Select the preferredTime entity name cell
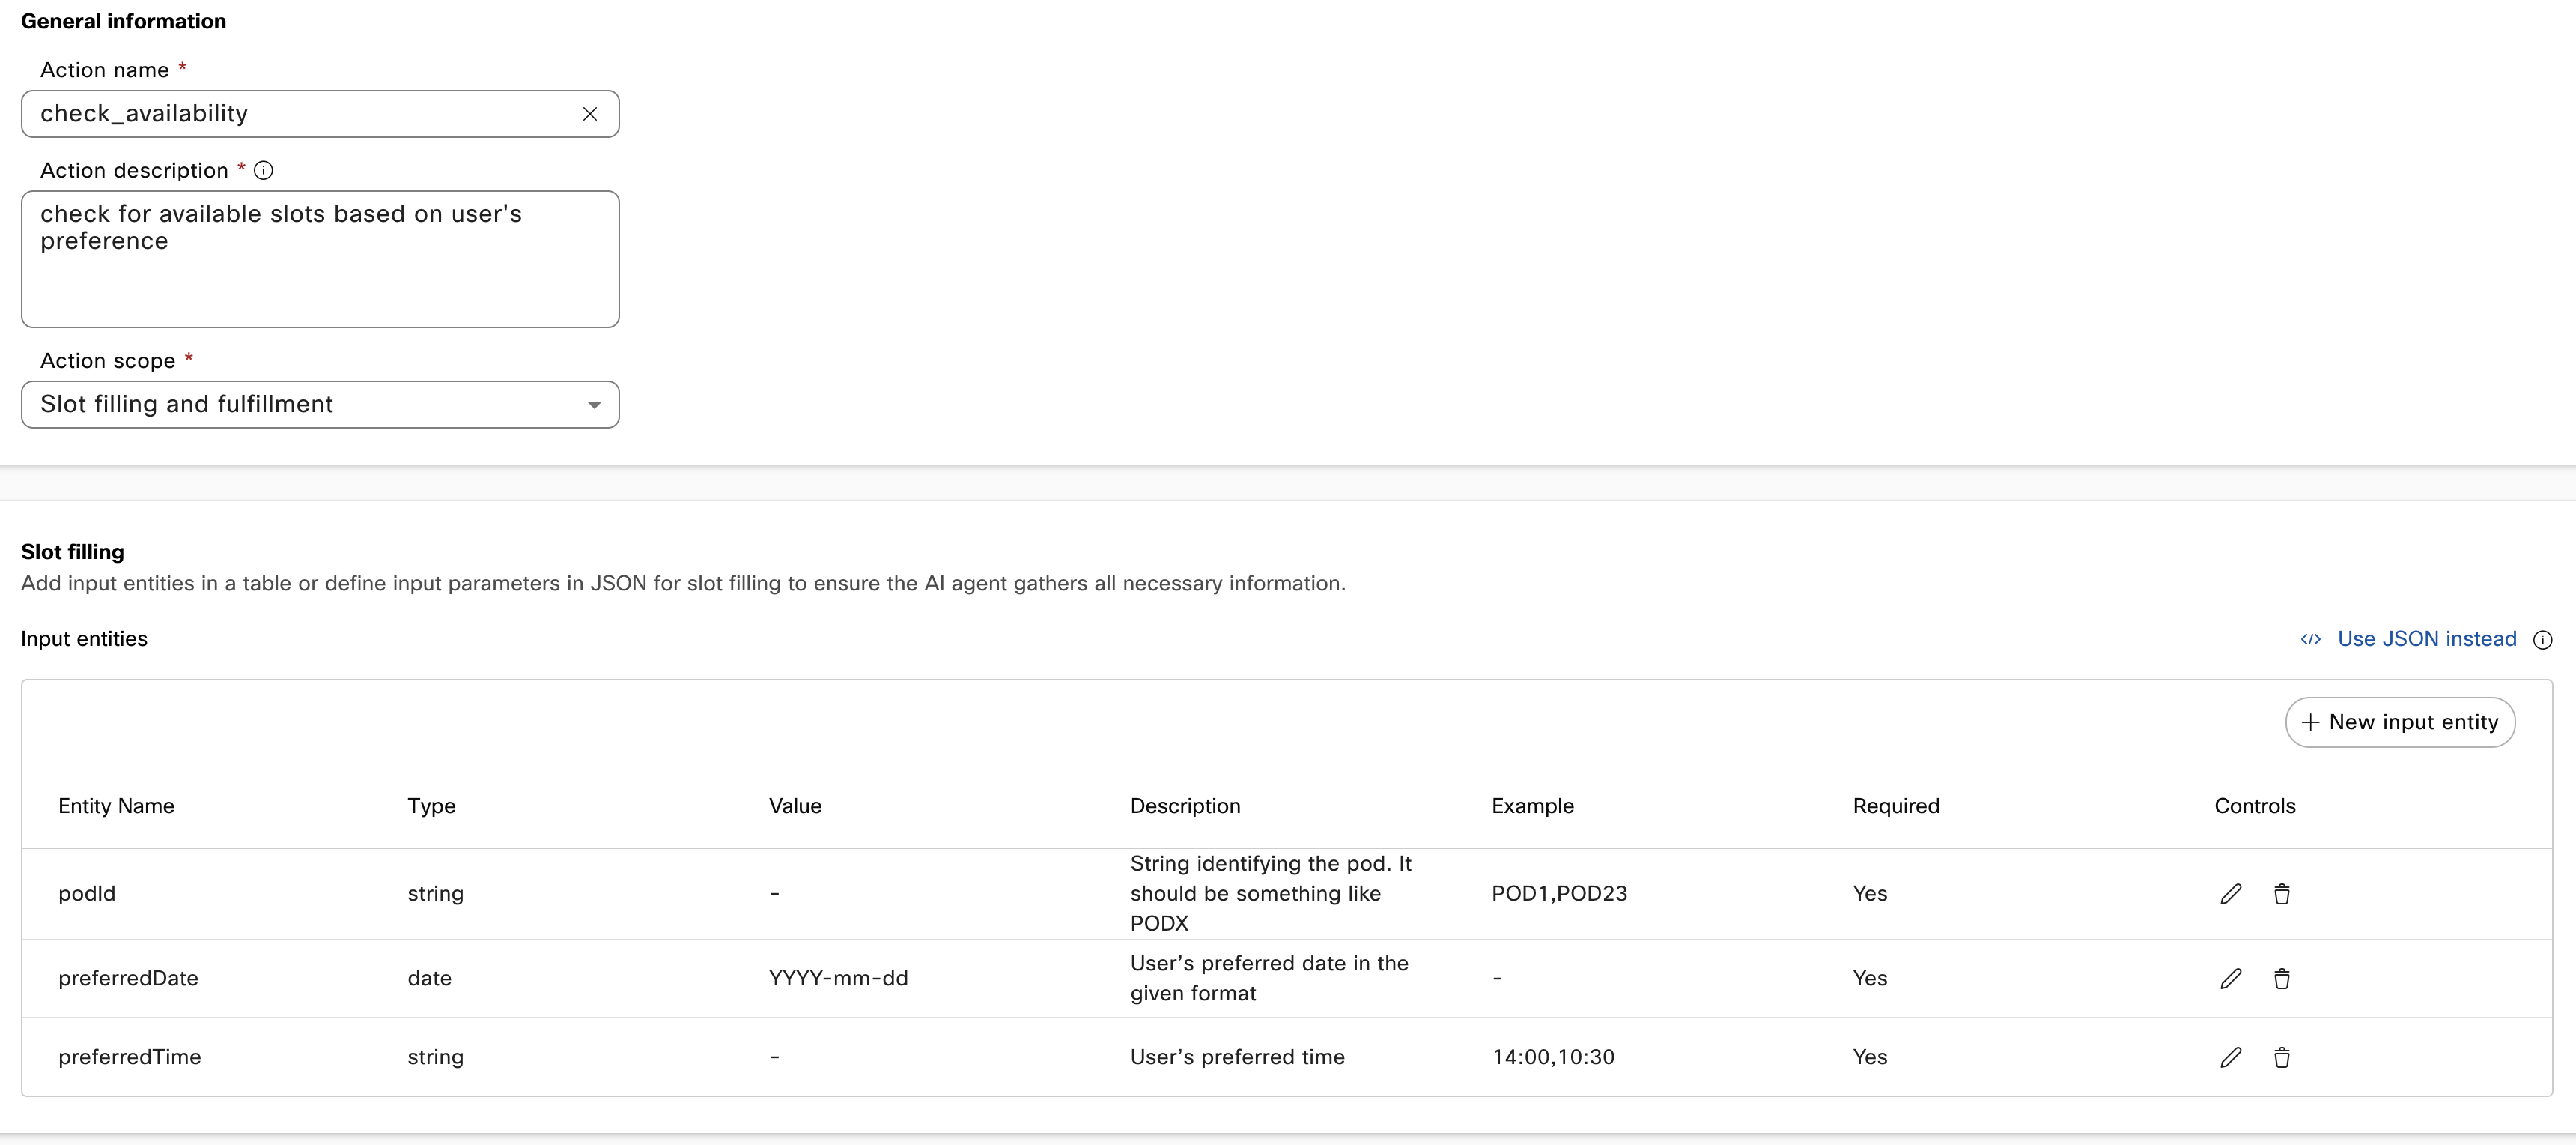The image size is (2576, 1145). [129, 1057]
